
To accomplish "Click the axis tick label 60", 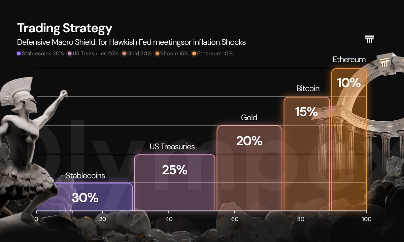I will [235, 219].
